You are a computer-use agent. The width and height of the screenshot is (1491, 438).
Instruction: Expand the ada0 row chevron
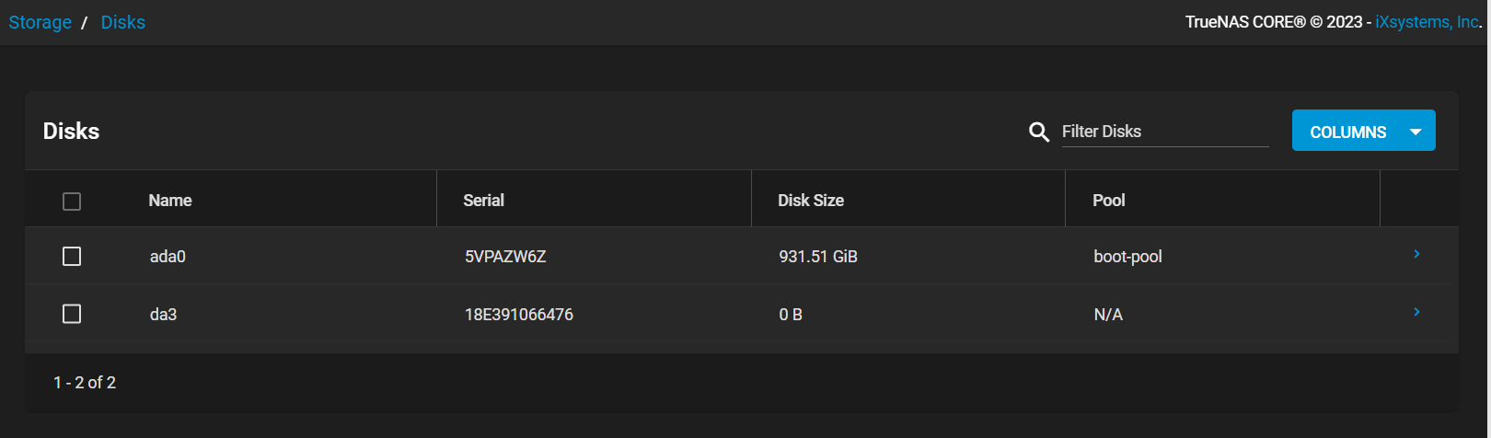(1416, 254)
